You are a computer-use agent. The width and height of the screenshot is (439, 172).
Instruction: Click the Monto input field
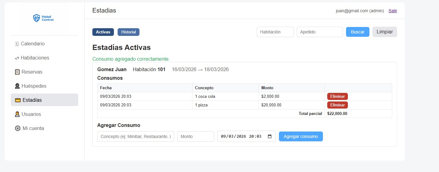tap(196, 136)
